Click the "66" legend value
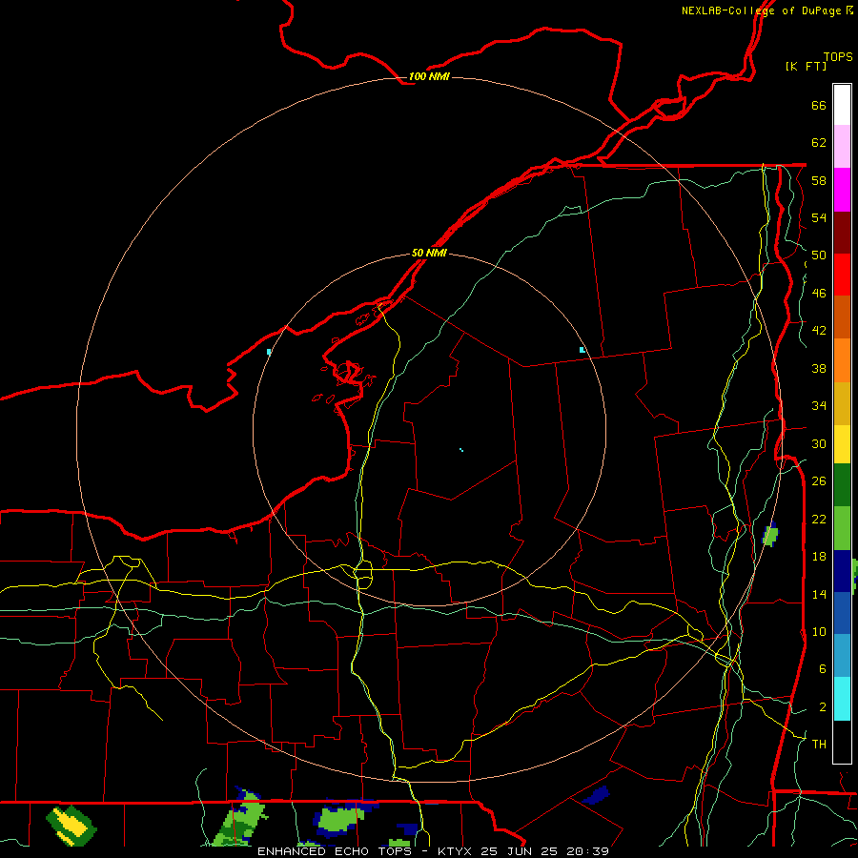The image size is (858, 858). [819, 106]
